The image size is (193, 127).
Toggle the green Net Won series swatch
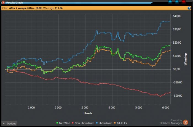pyautogui.click(x=57, y=123)
